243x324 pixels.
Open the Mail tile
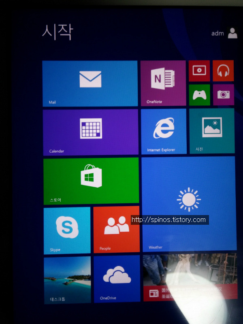coord(90,83)
